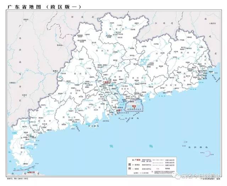The width and height of the screenshot is (227, 186).
Task: Click the crescent-shaped Dongsha atoll icon
Action: pyautogui.click(x=208, y=154)
